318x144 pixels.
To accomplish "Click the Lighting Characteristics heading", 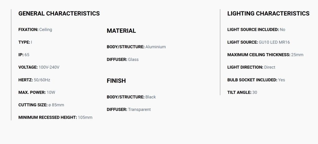I will tap(268, 14).
